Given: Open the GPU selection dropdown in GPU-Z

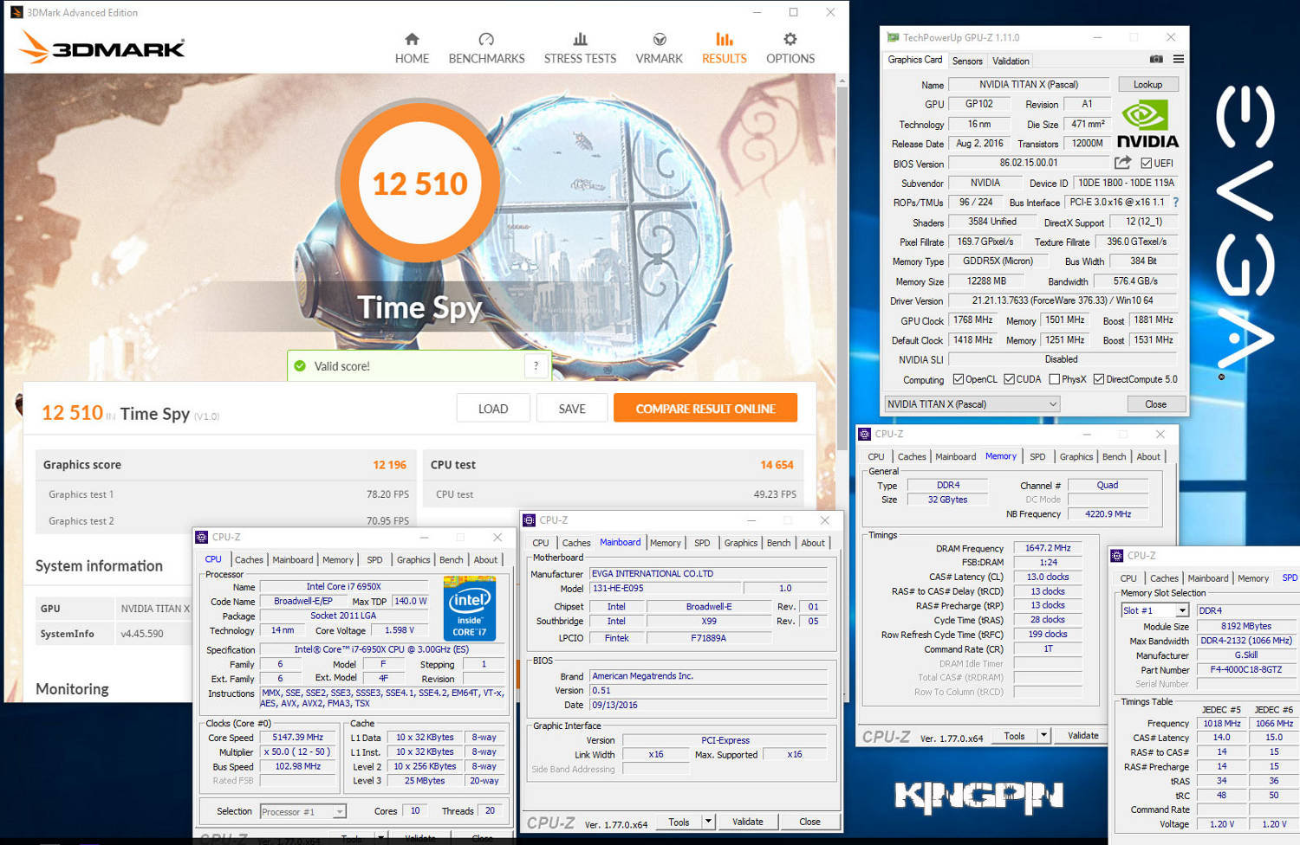Looking at the screenshot, I should click(x=972, y=404).
